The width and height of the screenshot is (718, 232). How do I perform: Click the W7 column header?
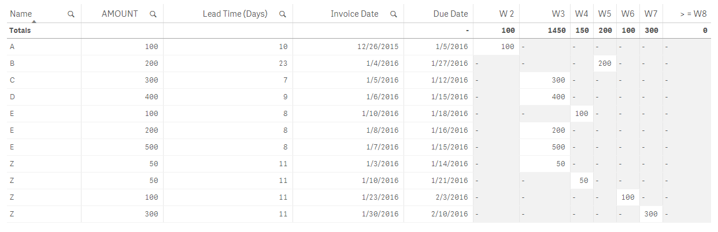[651, 14]
